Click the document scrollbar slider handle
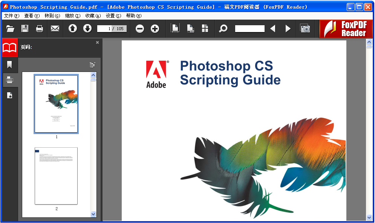 369,47
